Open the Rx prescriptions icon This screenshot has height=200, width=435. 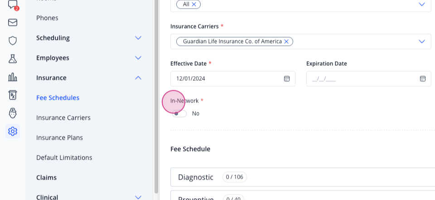point(13,95)
